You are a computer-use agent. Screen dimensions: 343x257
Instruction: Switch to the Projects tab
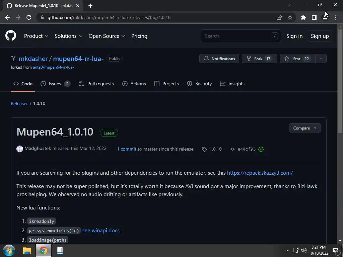(166, 84)
